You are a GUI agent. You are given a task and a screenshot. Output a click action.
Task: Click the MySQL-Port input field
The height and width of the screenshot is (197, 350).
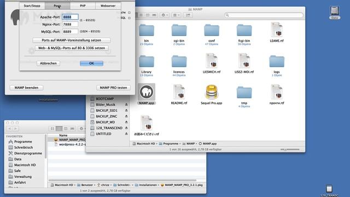coord(70,32)
